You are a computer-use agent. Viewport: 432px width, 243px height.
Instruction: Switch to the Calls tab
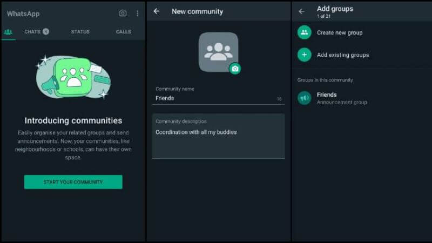point(123,32)
